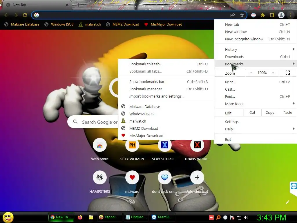297x223 pixels.
Task: Click the Copy button in Edit row
Action: [x=270, y=113]
